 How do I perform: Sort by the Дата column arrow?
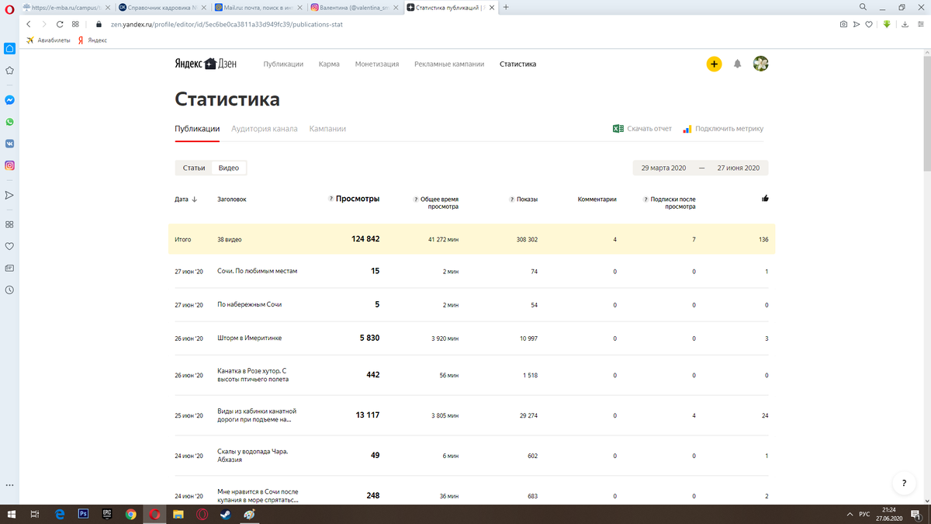194,200
